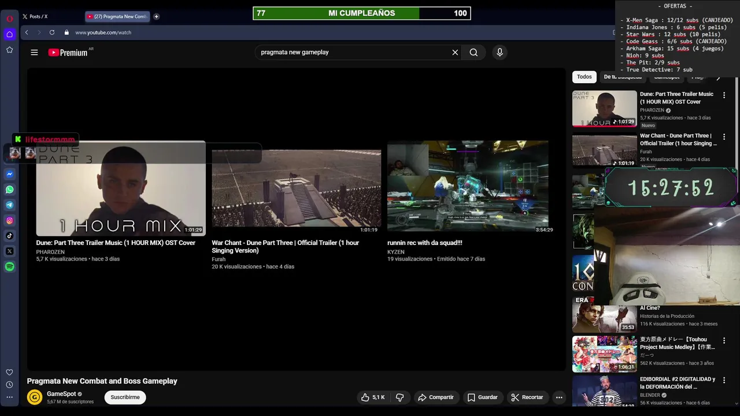Go back with the browser back arrow
The width and height of the screenshot is (740, 416).
tap(27, 32)
